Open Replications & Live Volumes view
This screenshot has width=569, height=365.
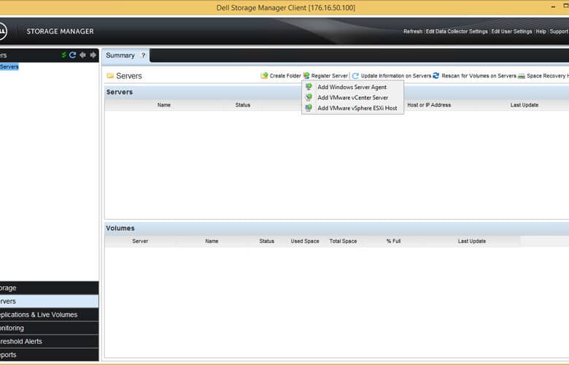[x=49, y=315]
